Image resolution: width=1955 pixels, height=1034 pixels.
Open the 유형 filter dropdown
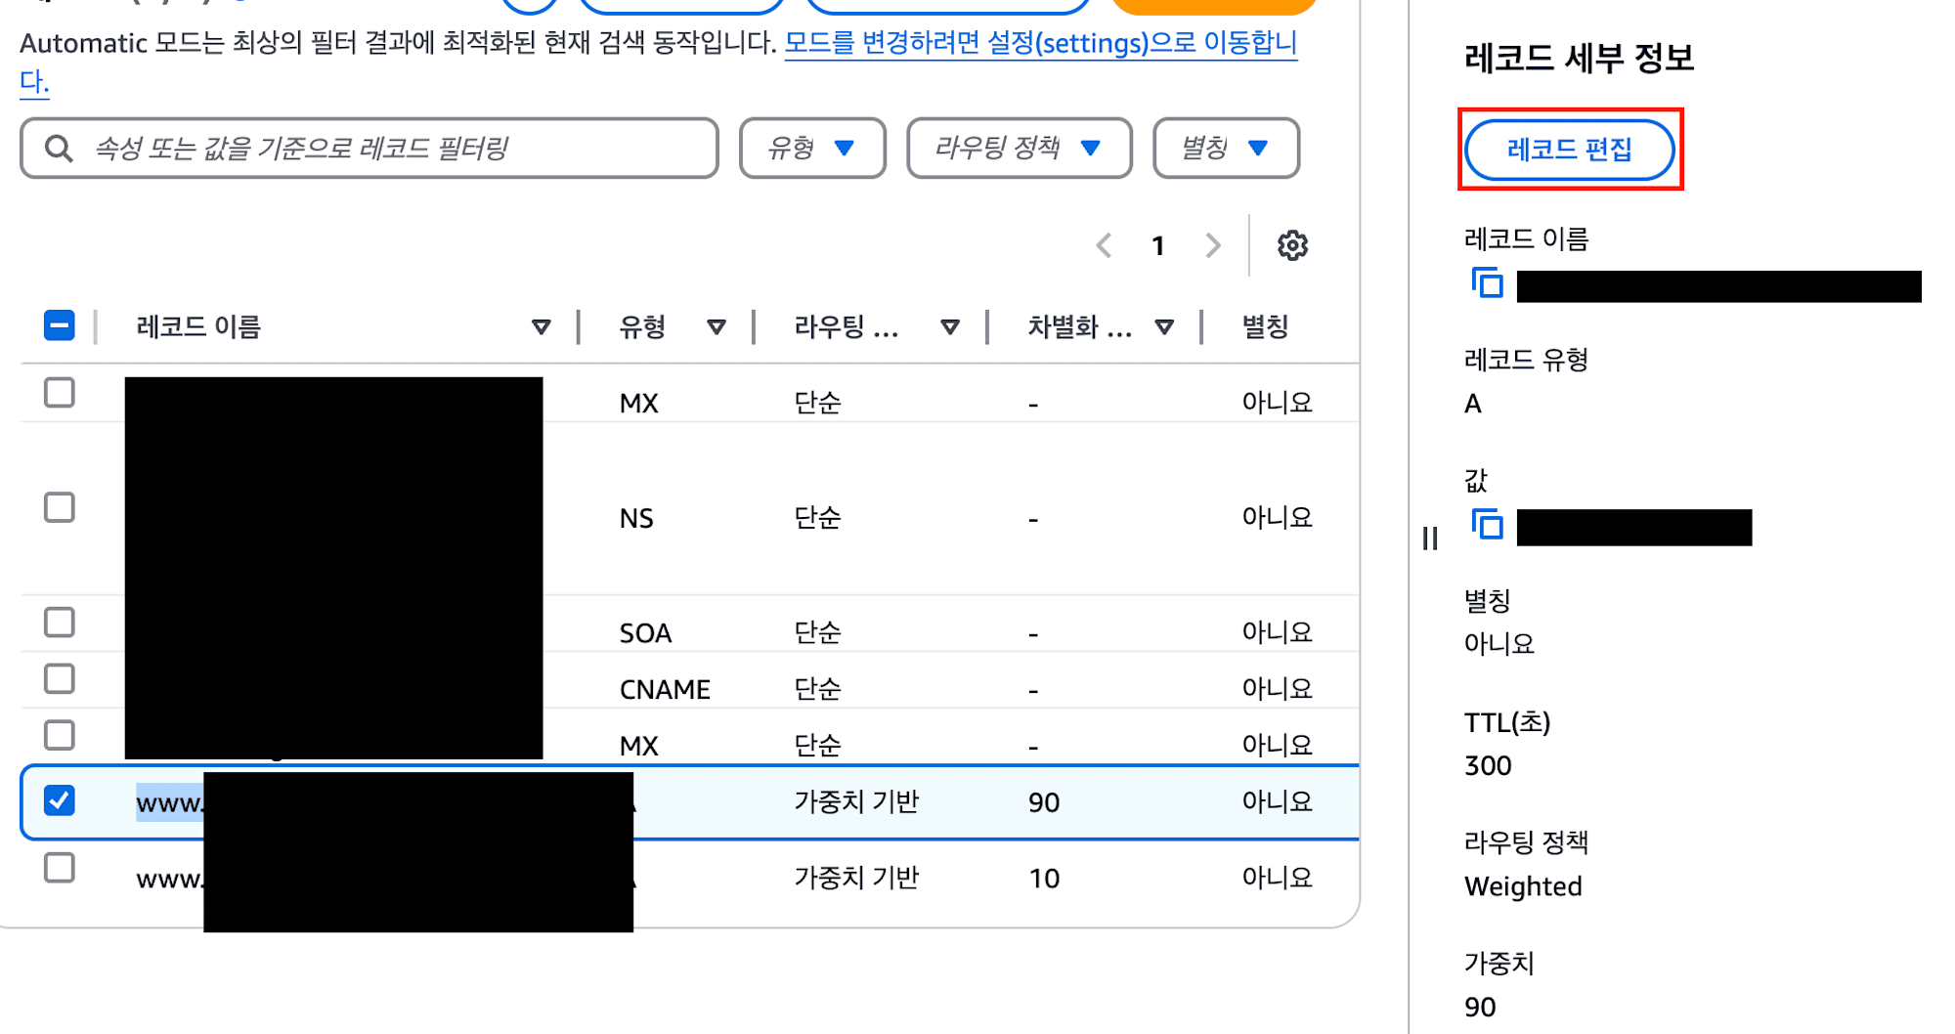(x=812, y=149)
